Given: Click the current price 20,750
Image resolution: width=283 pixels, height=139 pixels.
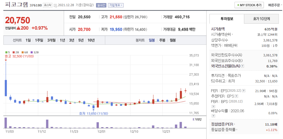Looking at the screenshot, I should pyautogui.click(x=18, y=20).
